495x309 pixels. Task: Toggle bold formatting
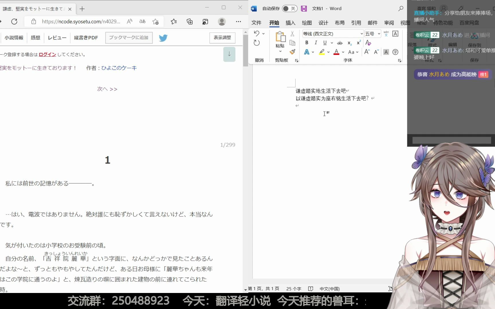point(307,43)
